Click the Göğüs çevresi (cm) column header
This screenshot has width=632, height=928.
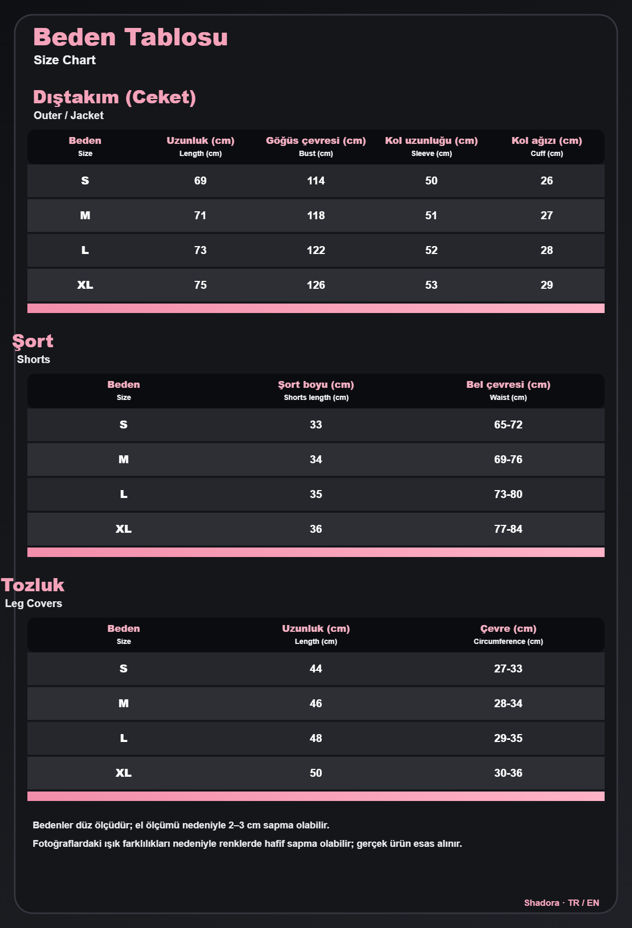click(x=316, y=141)
